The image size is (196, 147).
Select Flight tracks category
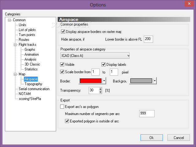point(28,45)
